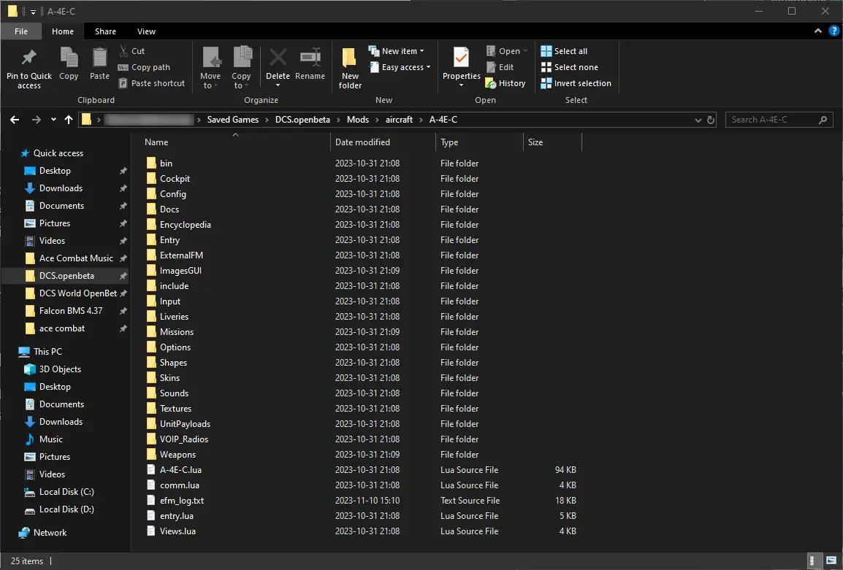This screenshot has width=843, height=570.
Task: Click Mods in the breadcrumb path
Action: [357, 120]
